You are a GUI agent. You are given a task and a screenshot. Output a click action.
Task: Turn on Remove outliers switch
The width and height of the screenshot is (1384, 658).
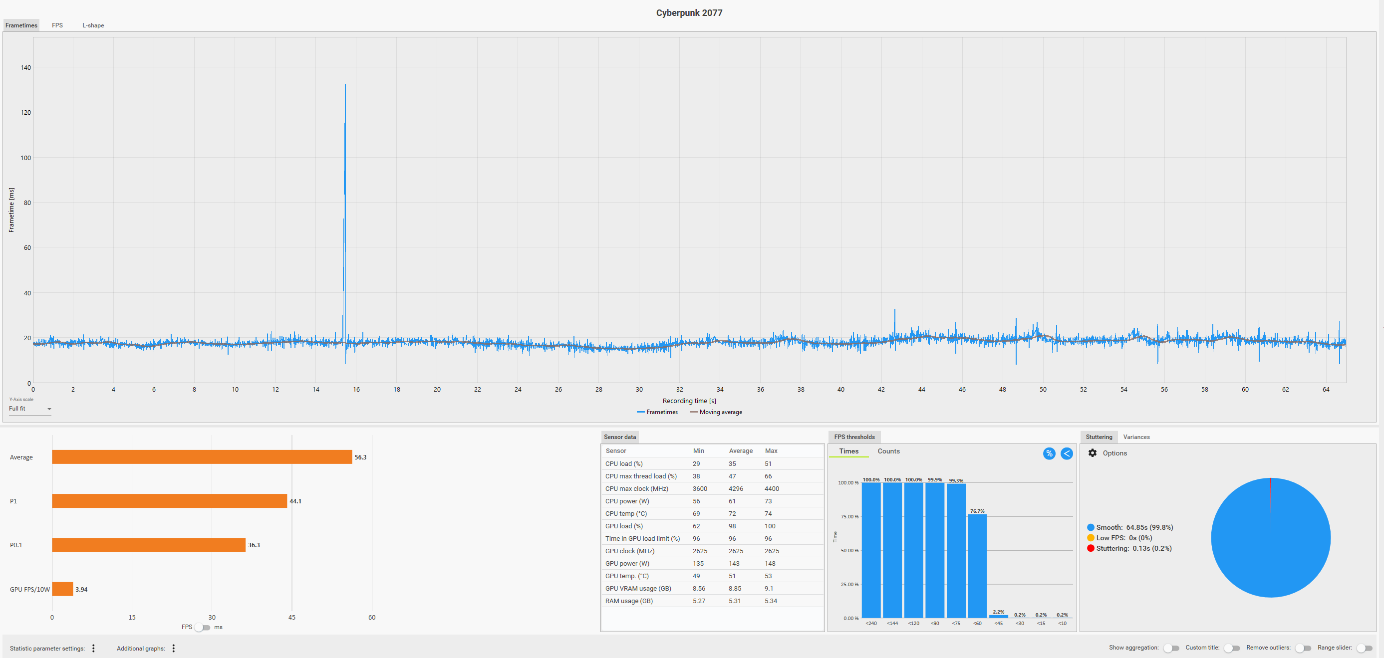point(1303,649)
